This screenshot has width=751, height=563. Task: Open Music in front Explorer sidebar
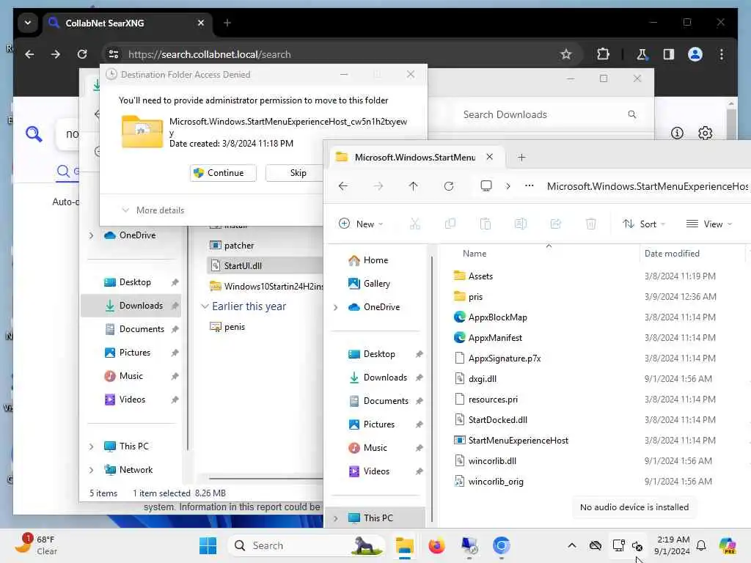(x=375, y=448)
